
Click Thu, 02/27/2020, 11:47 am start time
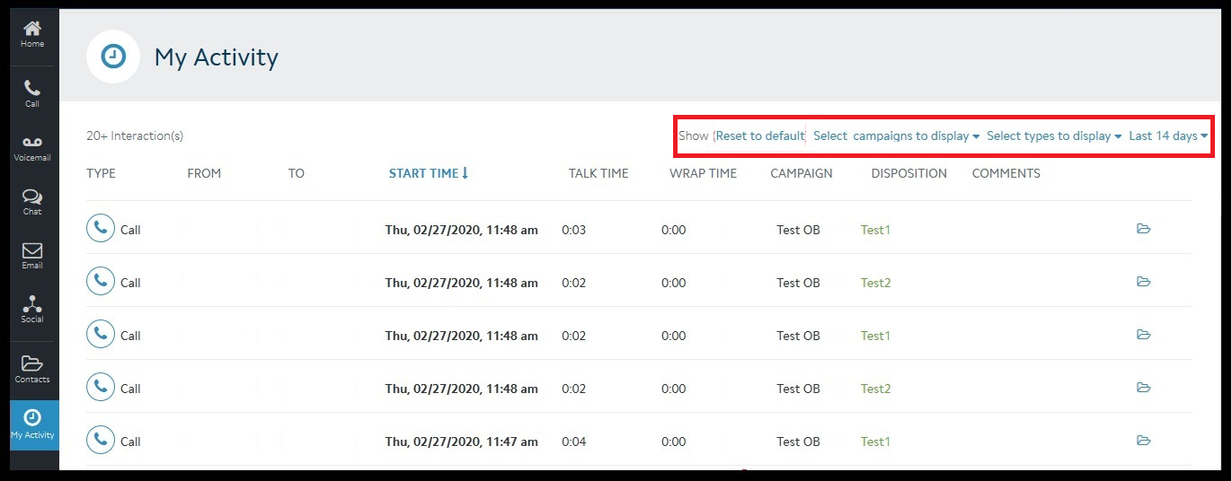[462, 442]
